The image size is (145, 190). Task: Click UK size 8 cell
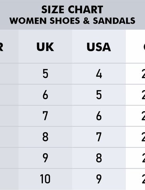(45, 137)
